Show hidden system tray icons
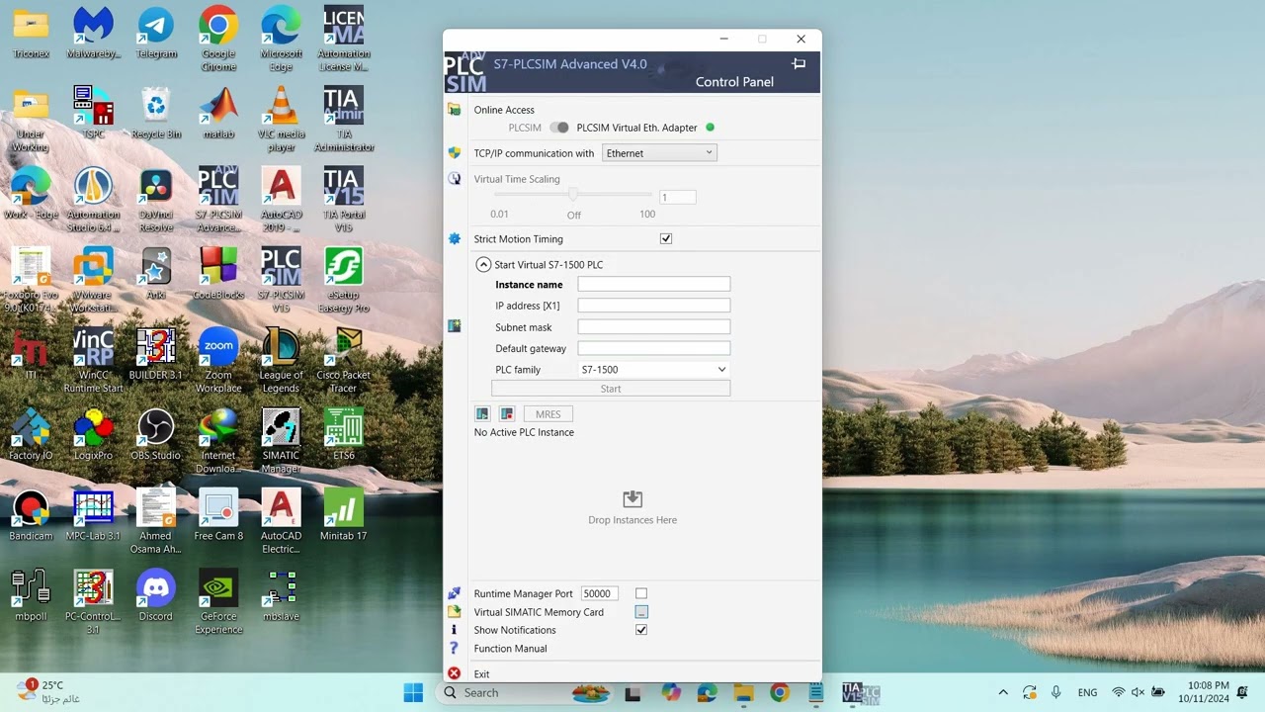The height and width of the screenshot is (712, 1265). click(x=1003, y=692)
